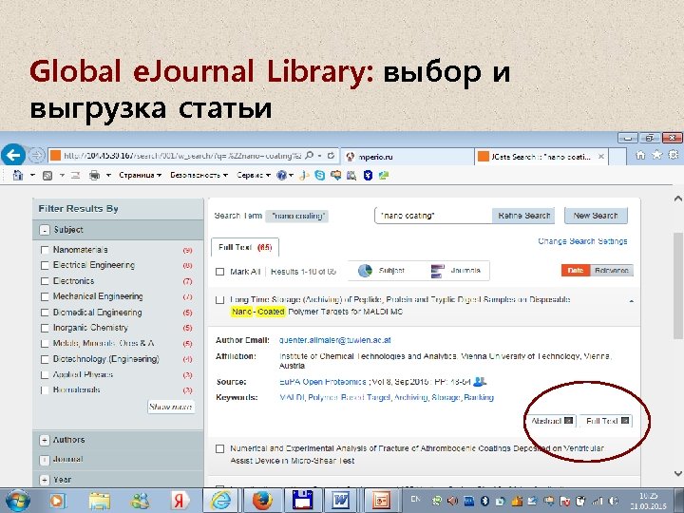Expand the Authors filter section
This screenshot has width=684, height=513.
point(45,440)
